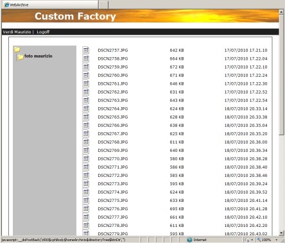Click file icon for DSCN2771.JPG
Screen dimensions: 285x243
pyautogui.click(x=86, y=167)
